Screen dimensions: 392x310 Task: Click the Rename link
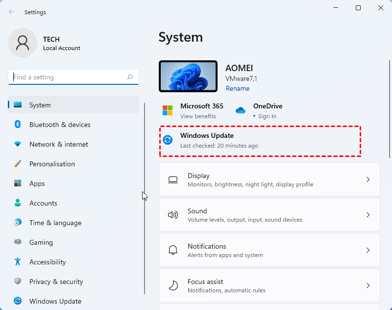click(238, 88)
